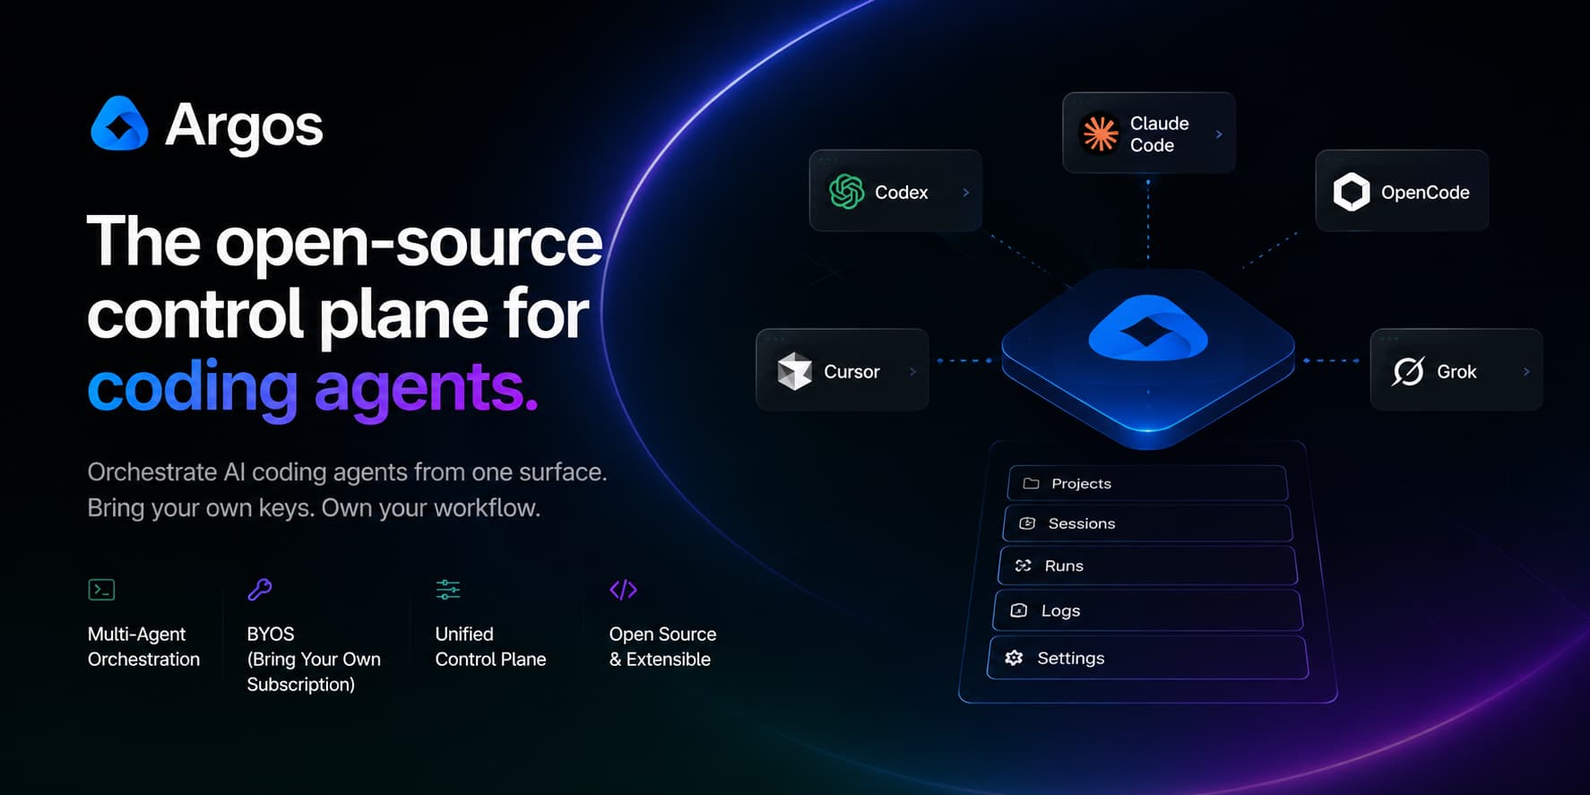Select the OpenCode agent card

coord(1402,191)
